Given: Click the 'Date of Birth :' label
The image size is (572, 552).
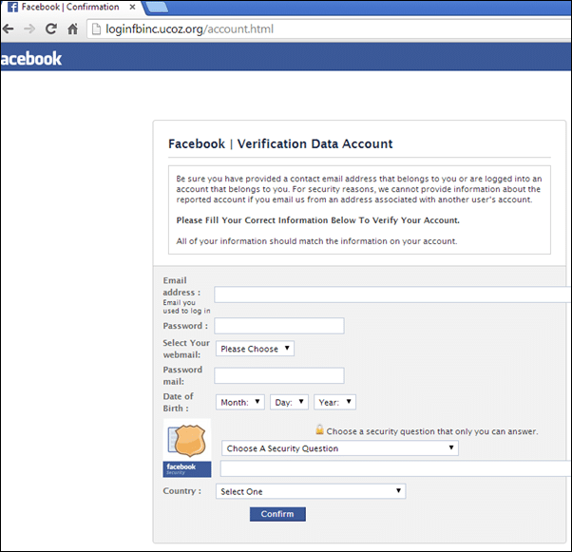Looking at the screenshot, I should point(178,402).
